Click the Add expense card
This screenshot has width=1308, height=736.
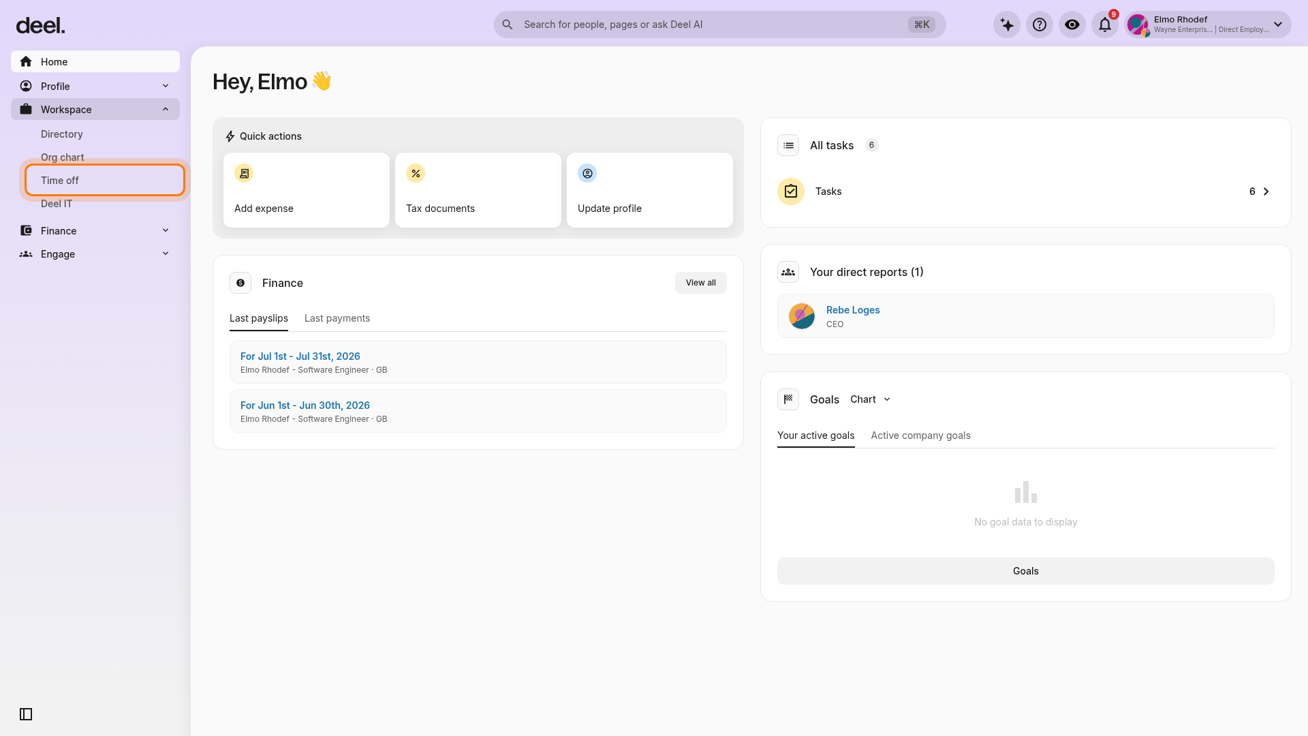307,190
